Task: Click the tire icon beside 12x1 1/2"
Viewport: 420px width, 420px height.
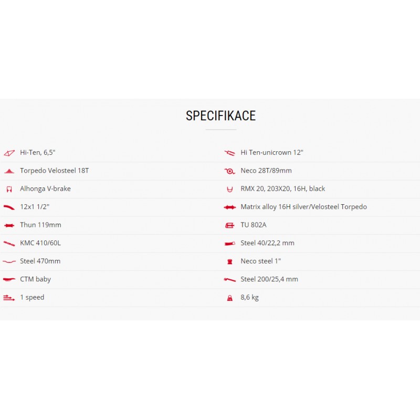Action: pos(9,207)
